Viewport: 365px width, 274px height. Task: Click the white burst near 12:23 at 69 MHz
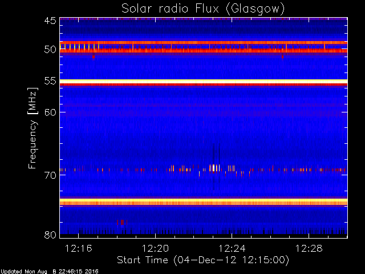214,168
